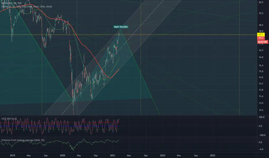Click the 15.0 price axis value
This screenshot has height=158, width=269.
coord(261,72)
